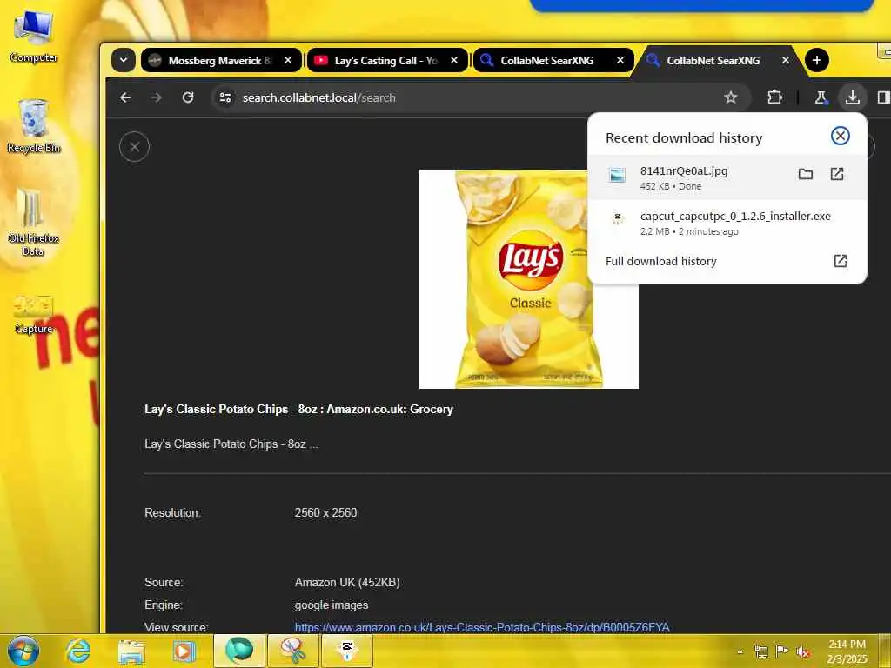Close the Recent download history popup
Screen dimensions: 891x668
pos(840,136)
